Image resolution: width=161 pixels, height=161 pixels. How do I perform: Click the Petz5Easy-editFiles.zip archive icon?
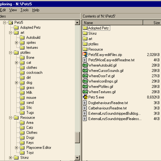tap(85, 54)
